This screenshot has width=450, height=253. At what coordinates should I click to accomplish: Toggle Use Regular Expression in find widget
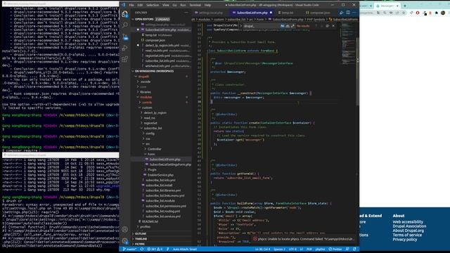(x=292, y=26)
